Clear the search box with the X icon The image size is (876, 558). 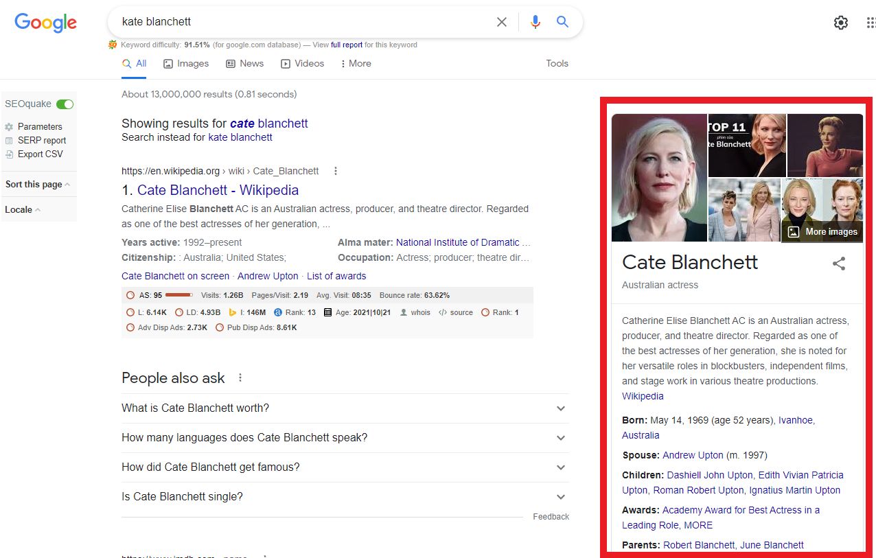coord(502,22)
